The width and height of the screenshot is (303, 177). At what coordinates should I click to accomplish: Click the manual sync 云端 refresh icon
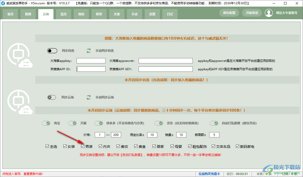pyautogui.click(x=88, y=97)
